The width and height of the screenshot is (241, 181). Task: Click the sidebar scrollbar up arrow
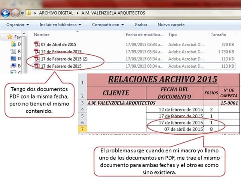(x=24, y=33)
